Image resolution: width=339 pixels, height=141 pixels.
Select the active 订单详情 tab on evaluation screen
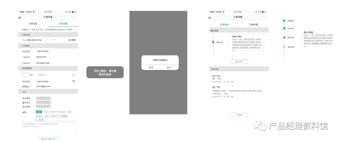(63, 24)
